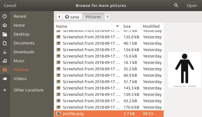Click the Home house icon in sidebar

(5, 25)
